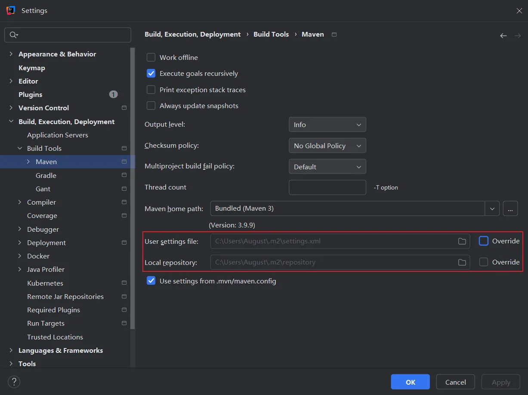Screen dimensions: 528x395
Task: Open the Checksum policy dropdown
Action: pyautogui.click(x=327, y=146)
